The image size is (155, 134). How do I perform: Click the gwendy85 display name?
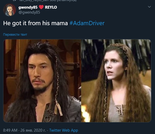tap(28, 7)
